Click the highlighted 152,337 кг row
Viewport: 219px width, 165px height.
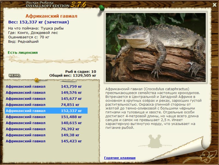point(46,111)
